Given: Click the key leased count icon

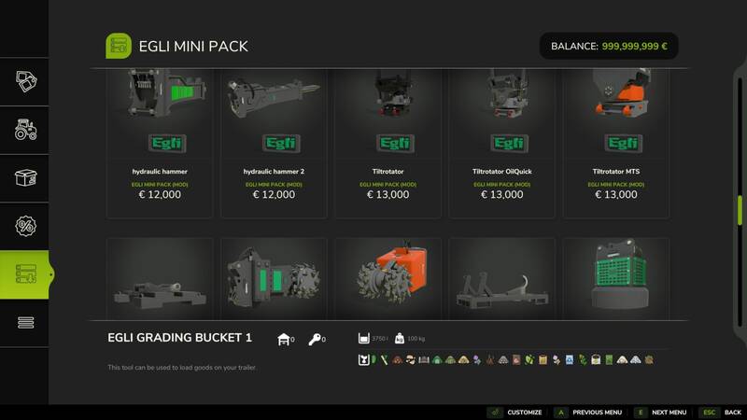Looking at the screenshot, I should click(x=315, y=339).
